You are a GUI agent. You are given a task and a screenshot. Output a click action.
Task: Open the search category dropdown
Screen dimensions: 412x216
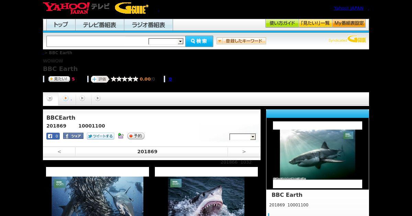click(x=166, y=41)
